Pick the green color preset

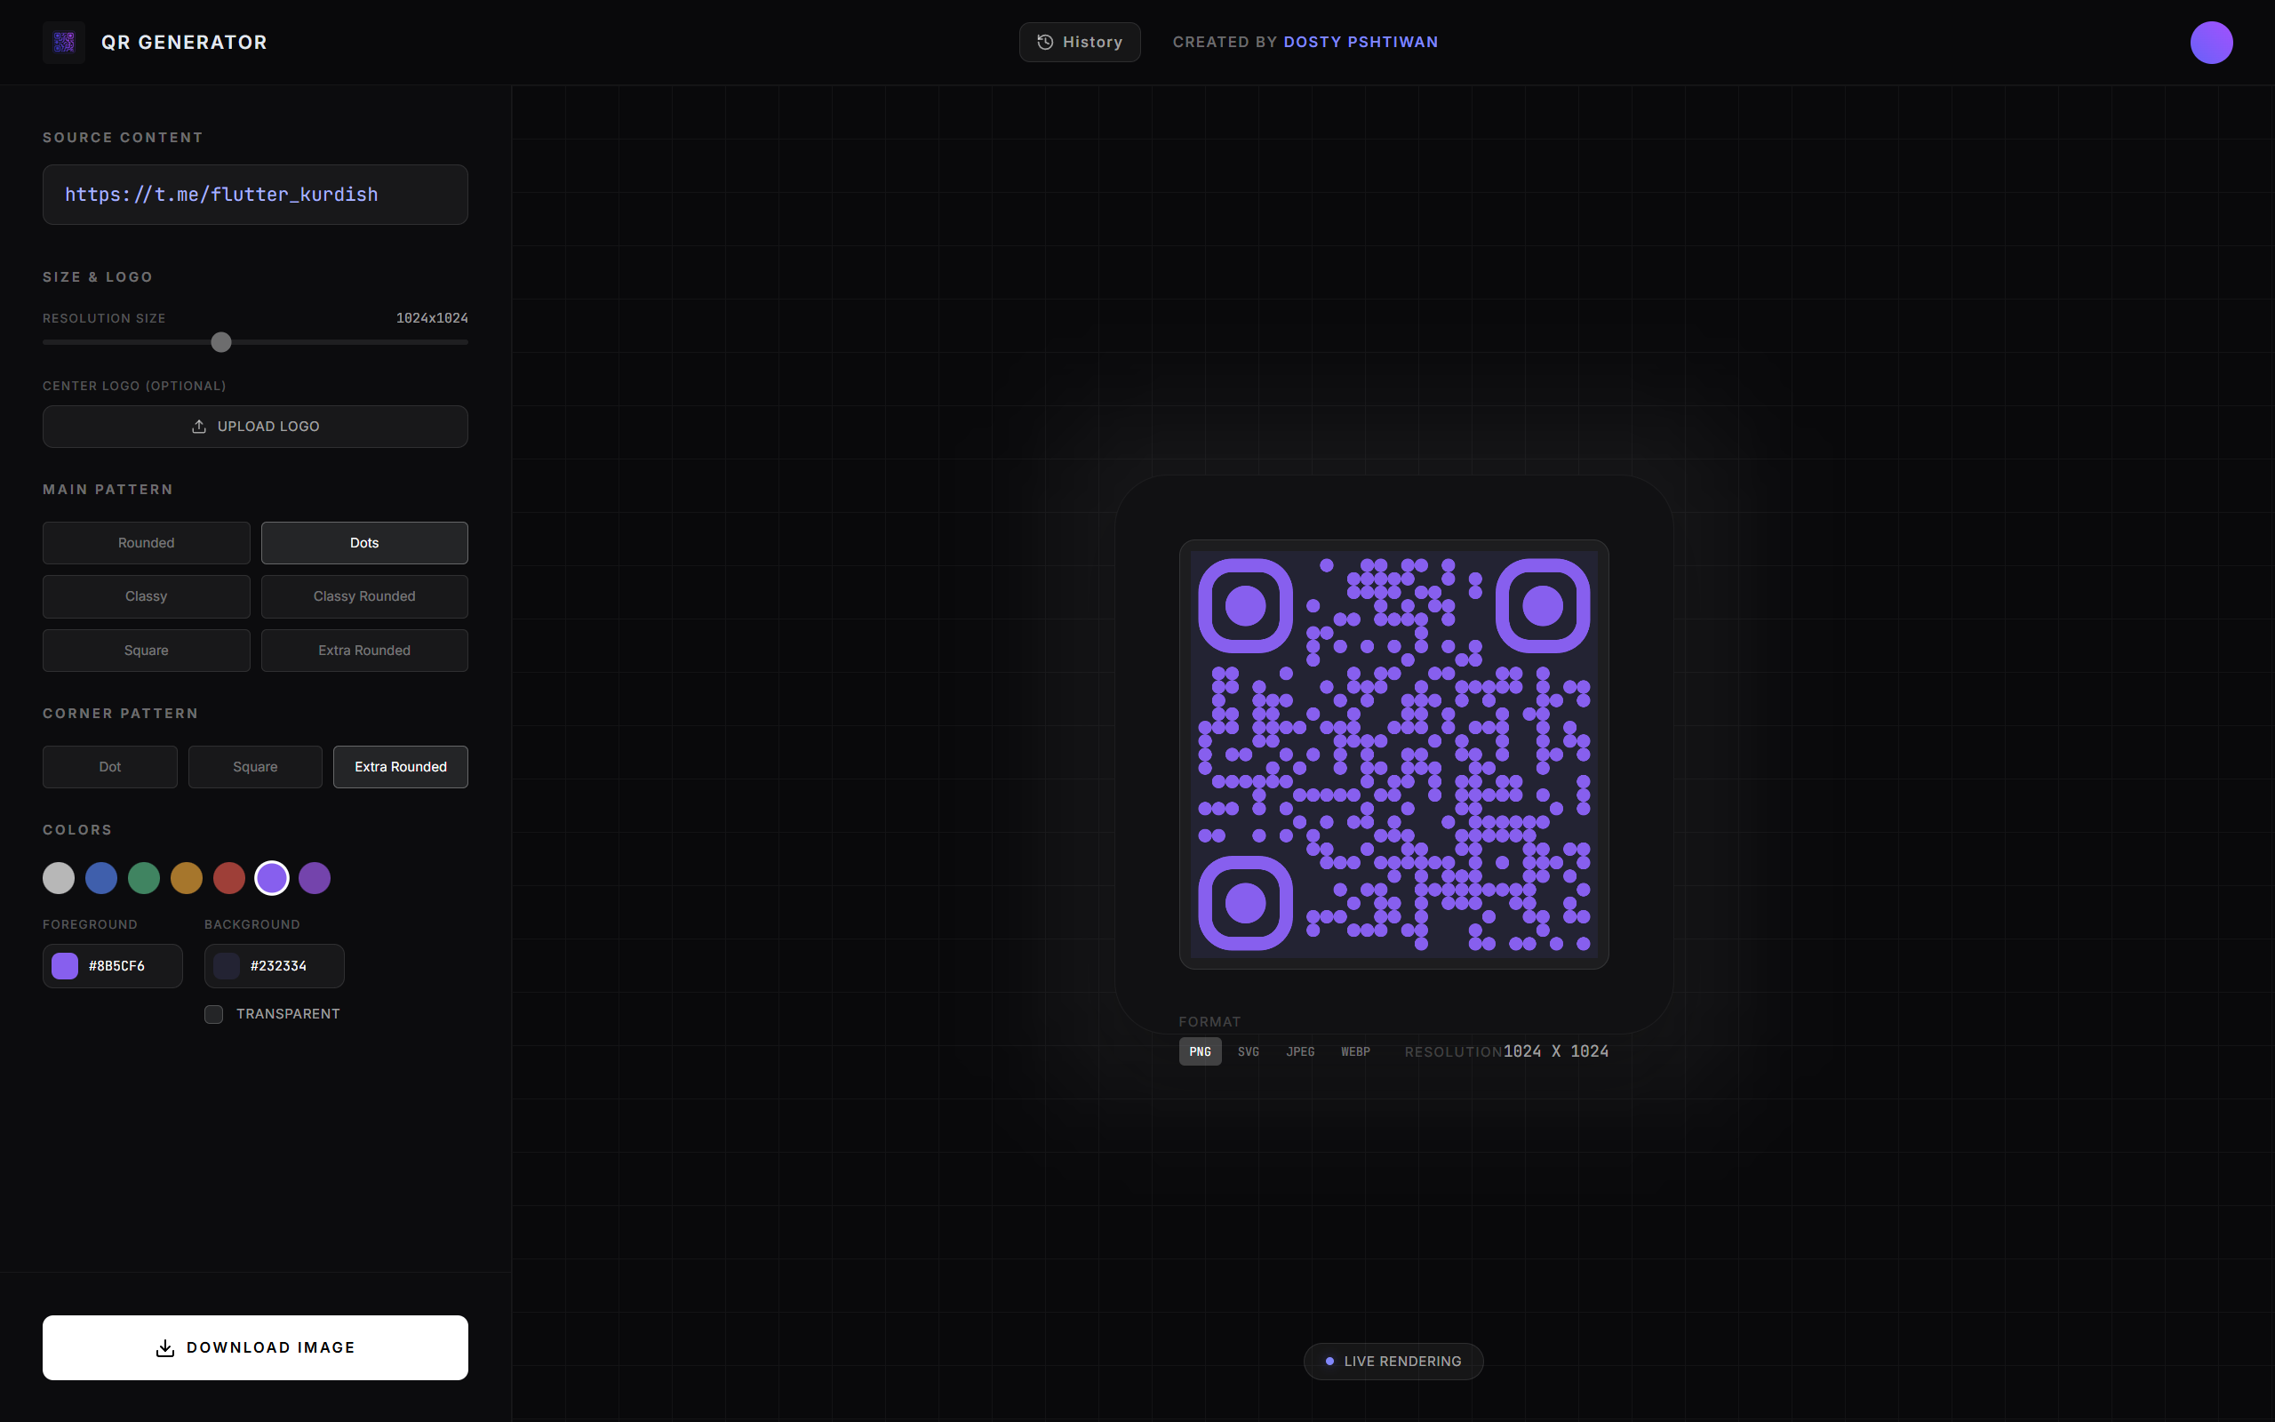tap(144, 877)
